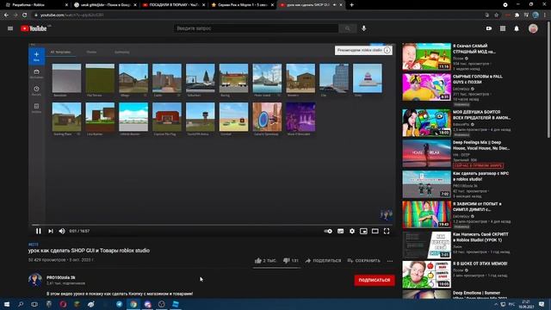Like the video with thumbs up
551x310 pixels.
pyautogui.click(x=265, y=260)
